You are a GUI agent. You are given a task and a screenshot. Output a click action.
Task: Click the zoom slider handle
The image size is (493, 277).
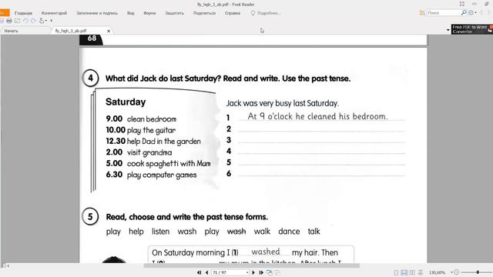pos(478,272)
